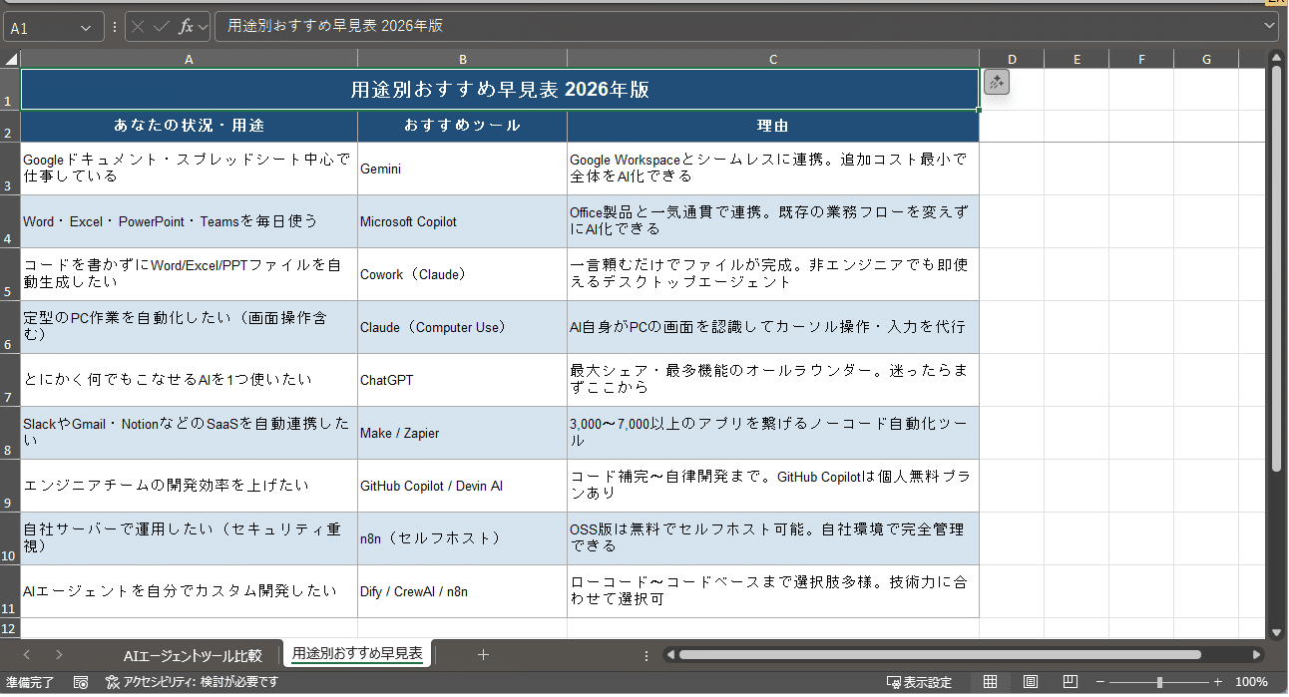Select reason cell starting with OSS版は無料
This screenshot has width=1289, height=697.
[773, 538]
